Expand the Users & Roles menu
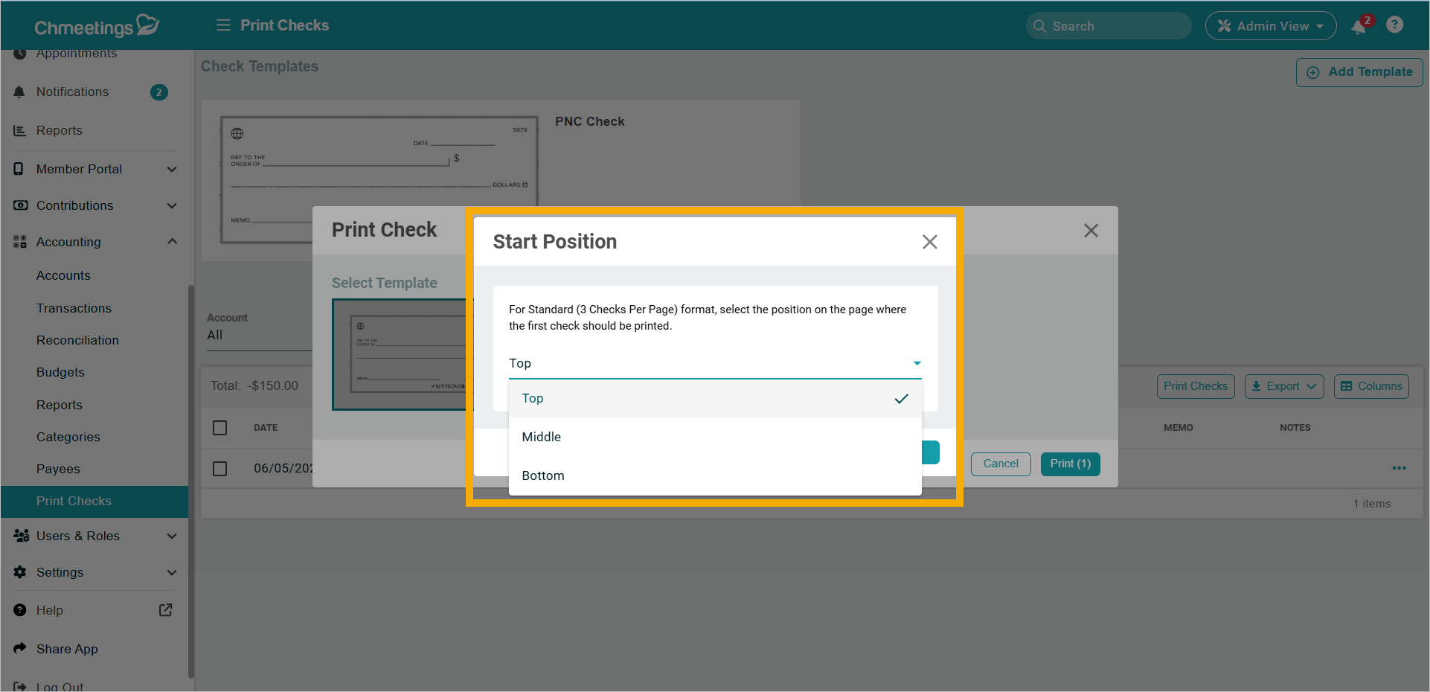Screen dimensions: 1430x692 [172, 536]
